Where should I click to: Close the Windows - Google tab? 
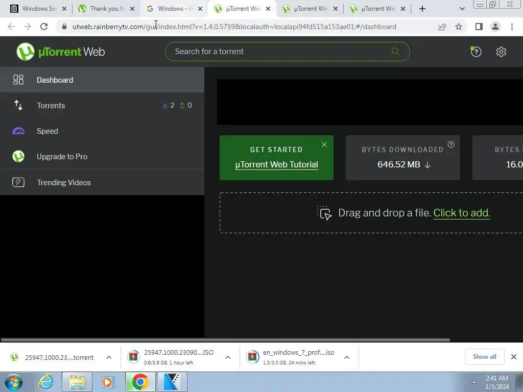(x=200, y=9)
